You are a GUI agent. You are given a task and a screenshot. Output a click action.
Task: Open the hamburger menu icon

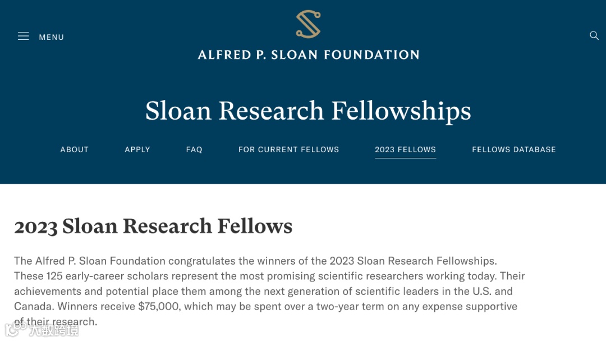pyautogui.click(x=24, y=37)
